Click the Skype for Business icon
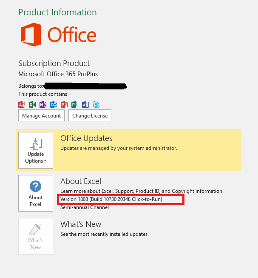258x278 pixels. (x=96, y=105)
